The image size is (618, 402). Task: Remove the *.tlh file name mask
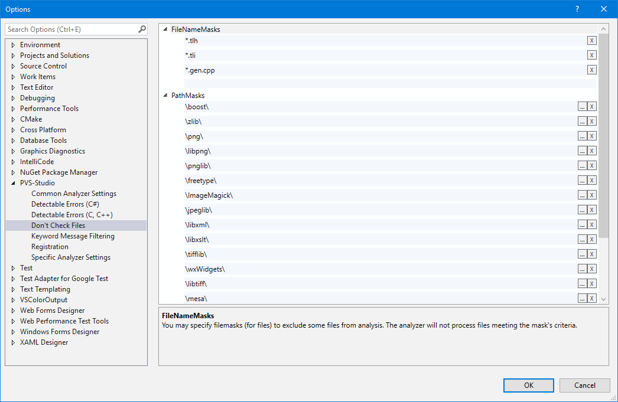(591, 41)
